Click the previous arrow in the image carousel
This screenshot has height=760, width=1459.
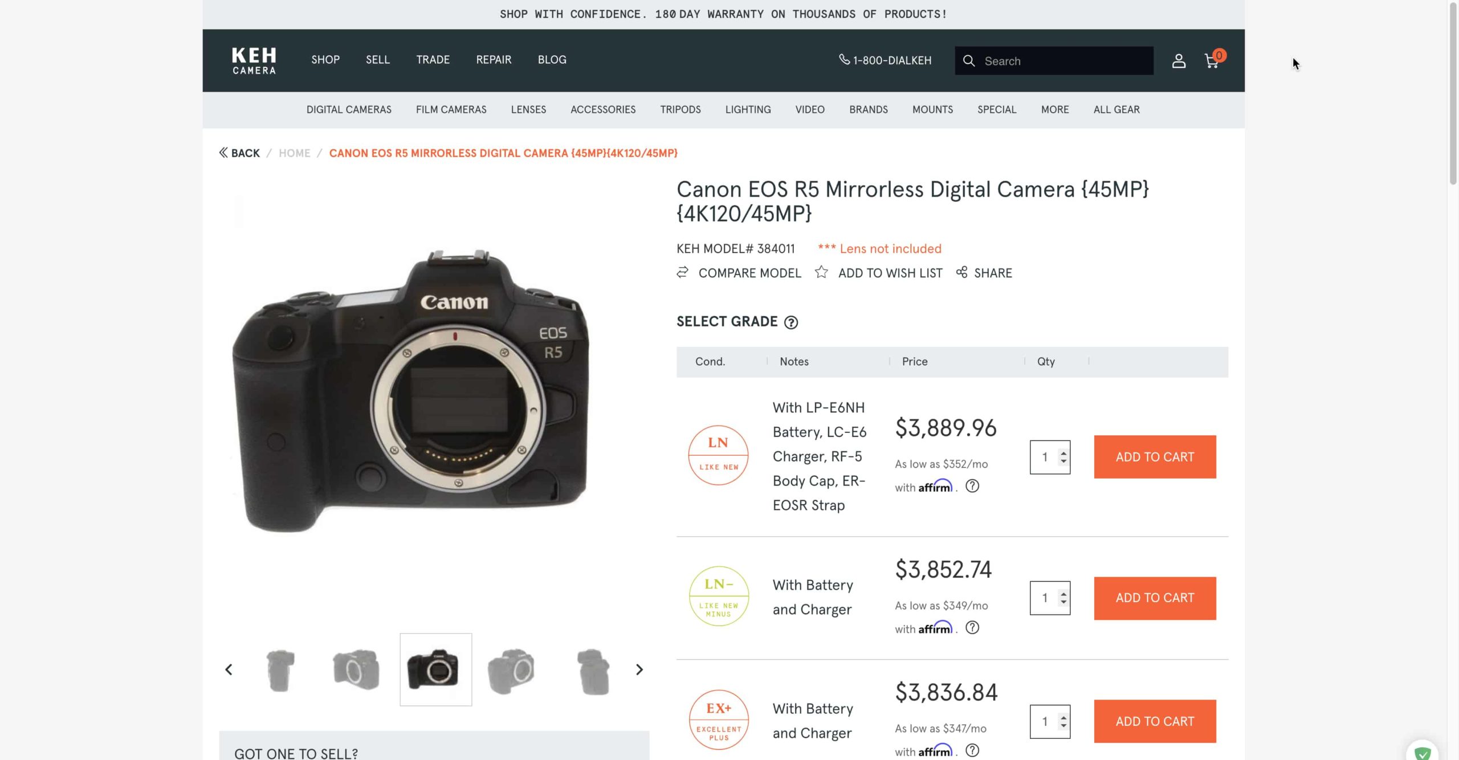[x=229, y=669]
